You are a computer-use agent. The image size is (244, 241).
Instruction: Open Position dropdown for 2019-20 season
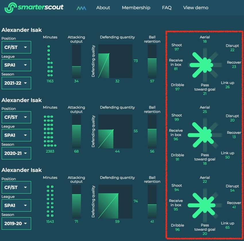click(x=16, y=188)
